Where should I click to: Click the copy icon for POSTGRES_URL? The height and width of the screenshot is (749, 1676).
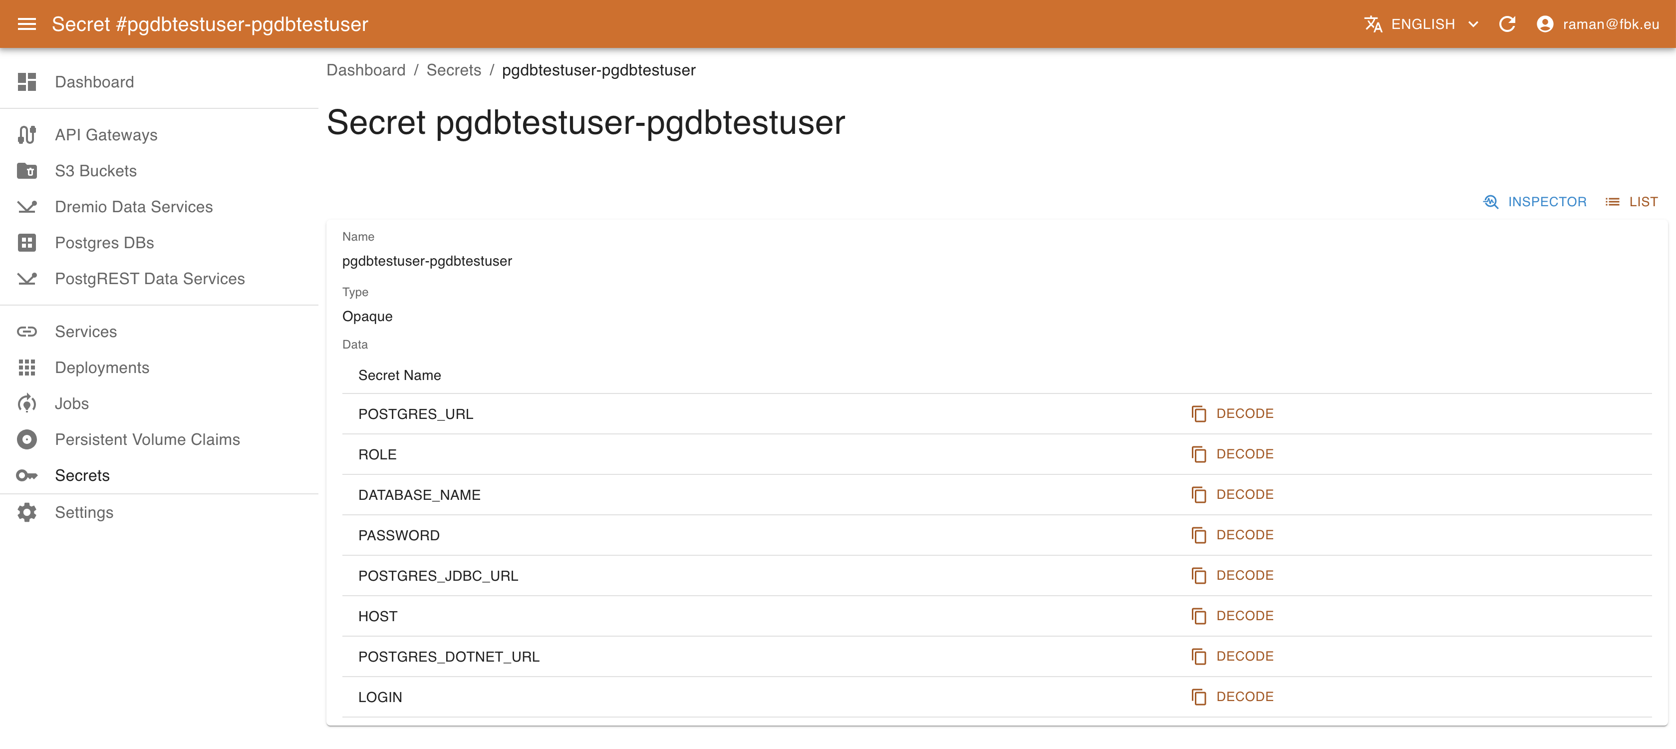click(x=1198, y=414)
